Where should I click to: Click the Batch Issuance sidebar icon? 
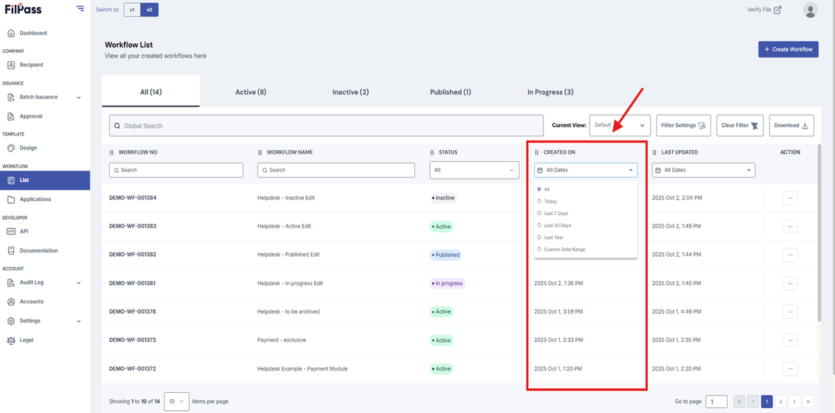pyautogui.click(x=11, y=97)
